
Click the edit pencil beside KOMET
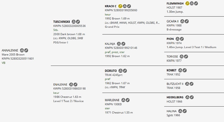[x=185, y=70]
